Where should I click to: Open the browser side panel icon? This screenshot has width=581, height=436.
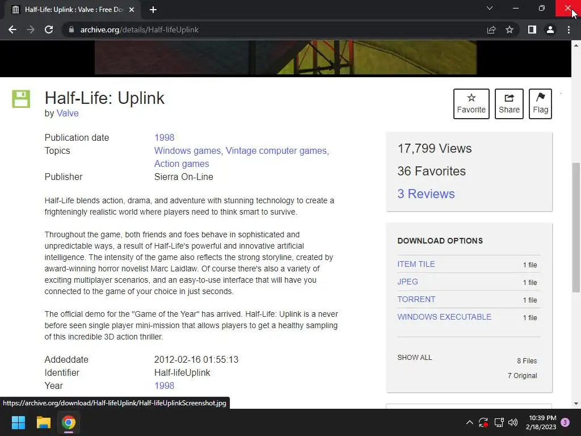pyautogui.click(x=532, y=30)
